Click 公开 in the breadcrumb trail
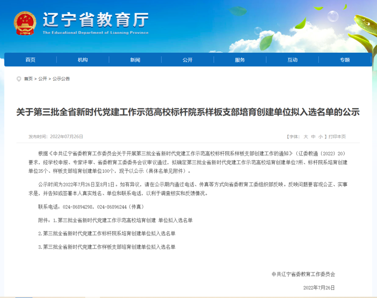This screenshot has height=298, width=377. [43, 79]
